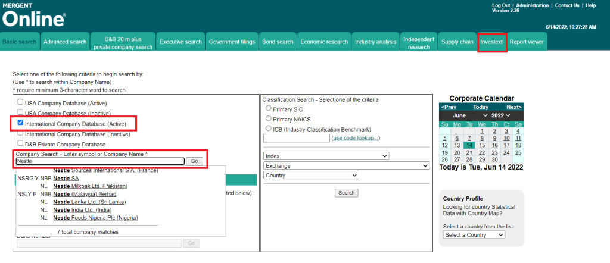Switch to the Industry analysis tab
The width and height of the screenshot is (610, 263).
pos(375,42)
